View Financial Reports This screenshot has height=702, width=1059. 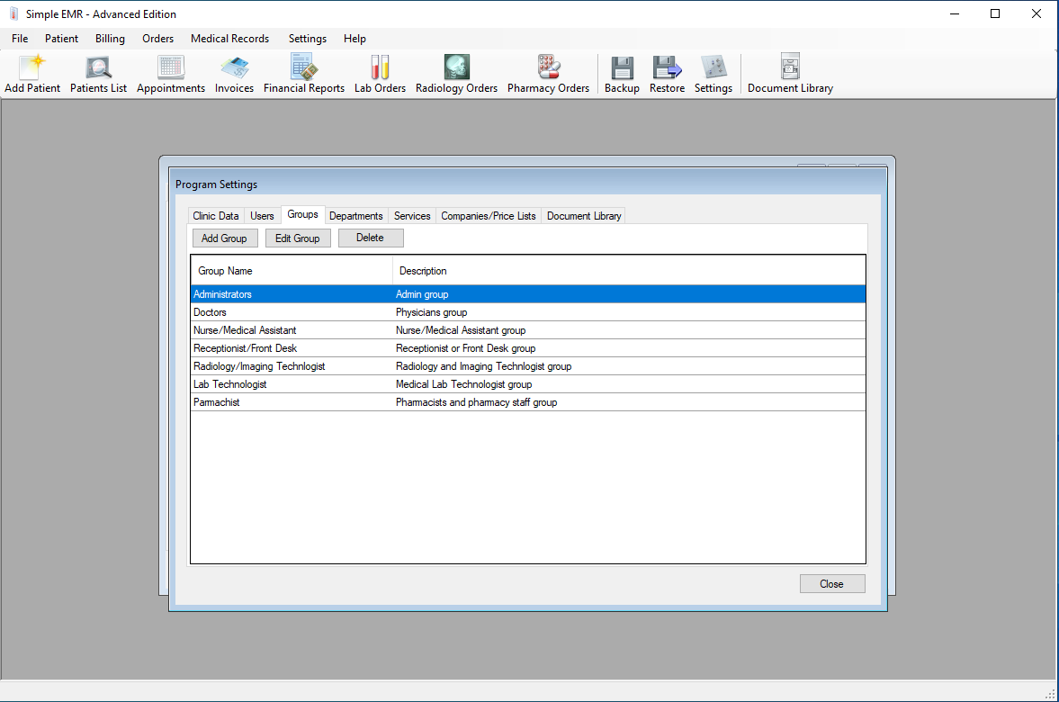pyautogui.click(x=304, y=72)
